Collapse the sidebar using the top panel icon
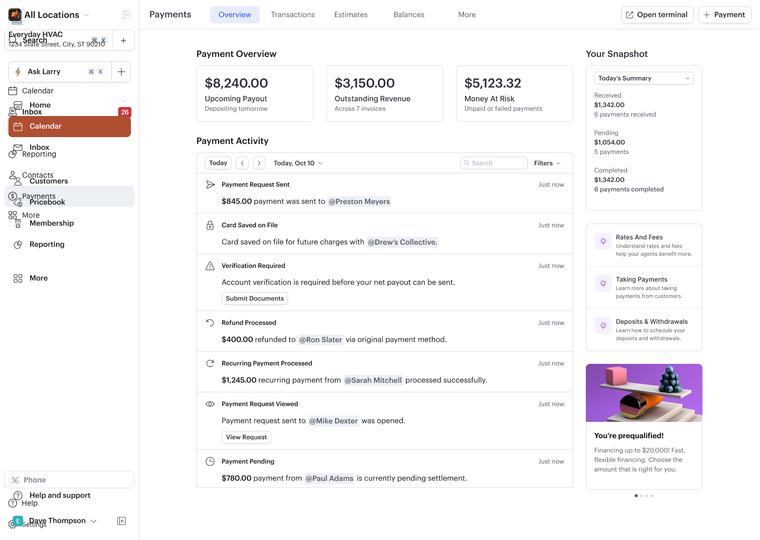Image resolution: width=760 pixels, height=540 pixels. coord(126,15)
